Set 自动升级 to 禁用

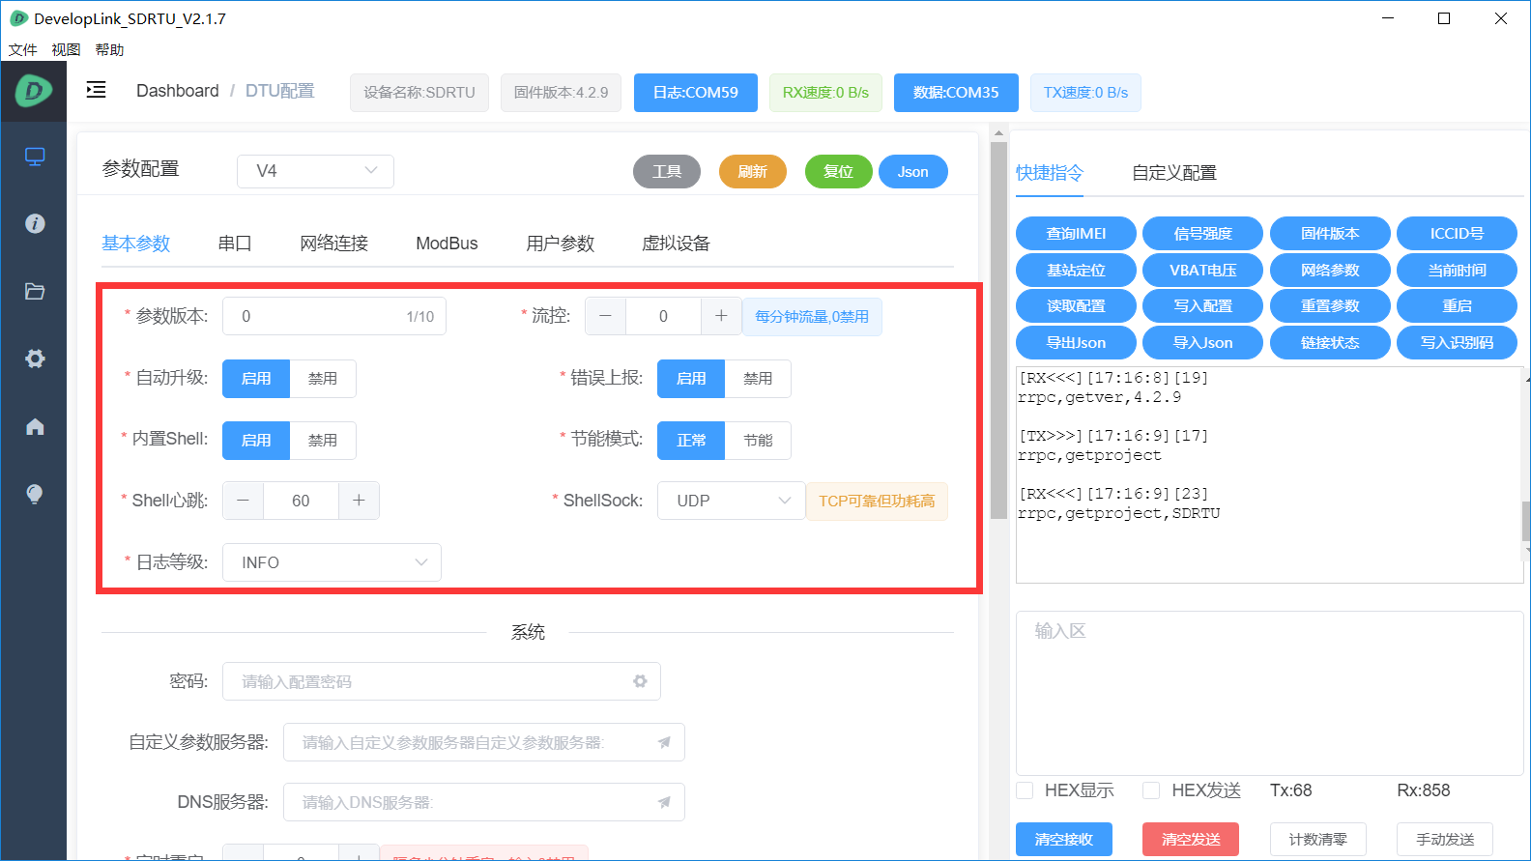click(x=323, y=379)
